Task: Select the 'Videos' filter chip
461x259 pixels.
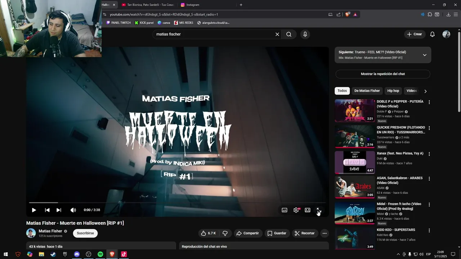Action: [x=412, y=91]
